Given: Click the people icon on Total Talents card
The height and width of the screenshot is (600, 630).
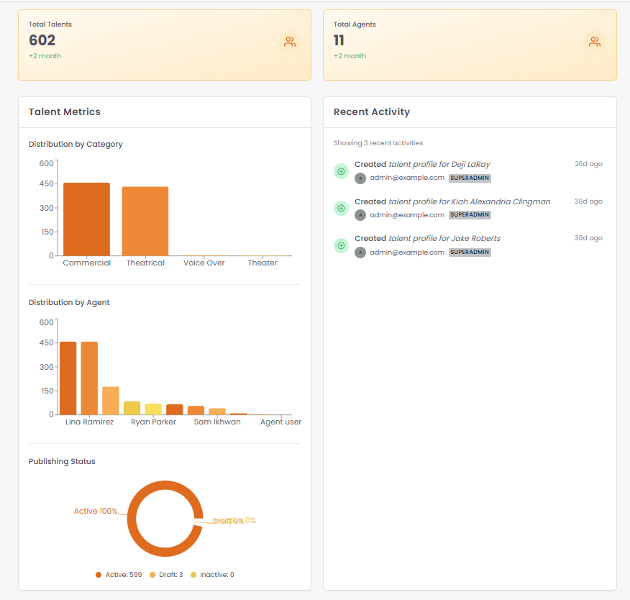Looking at the screenshot, I should point(290,42).
